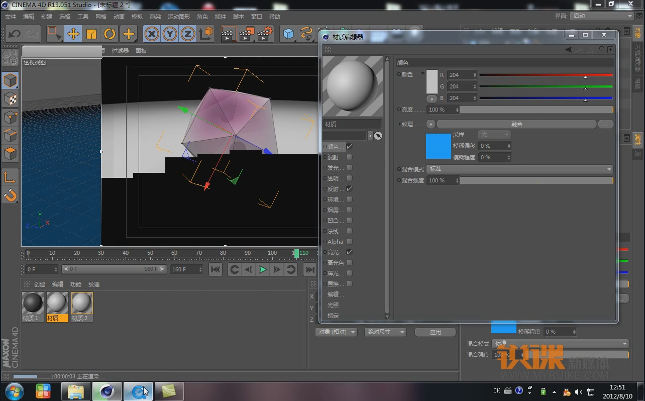This screenshot has width=645, height=401.
Task: Render the active view clapperboard icon
Action: point(229,34)
